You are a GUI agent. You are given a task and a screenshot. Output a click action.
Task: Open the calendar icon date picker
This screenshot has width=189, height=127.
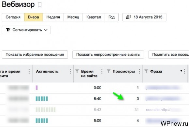point(128,17)
